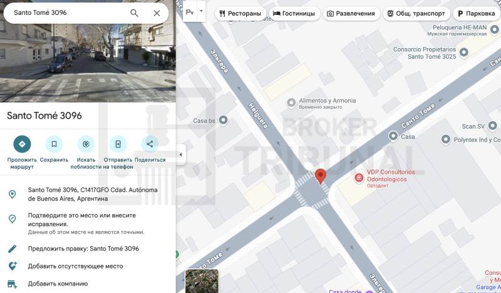The height and width of the screenshot is (293, 501).
Task: Click the Consorcio Propietarios Santo Tomé 3025 marker
Action: (x=463, y=52)
